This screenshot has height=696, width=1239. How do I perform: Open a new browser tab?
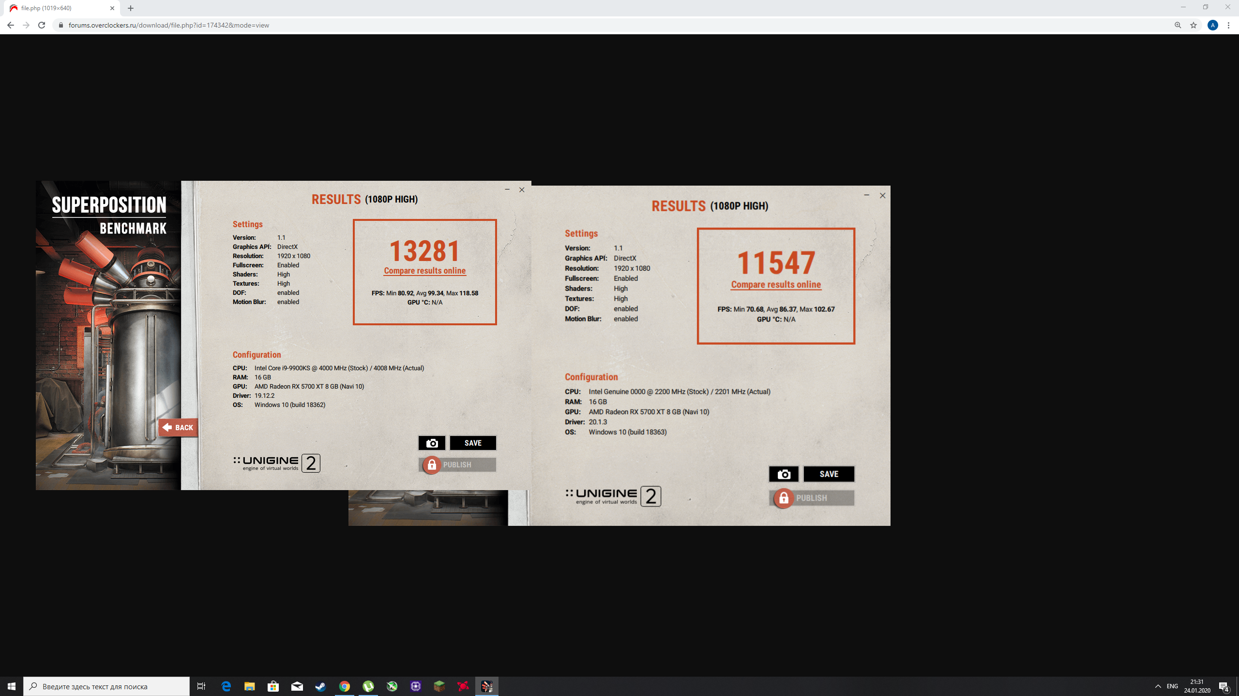point(131,8)
